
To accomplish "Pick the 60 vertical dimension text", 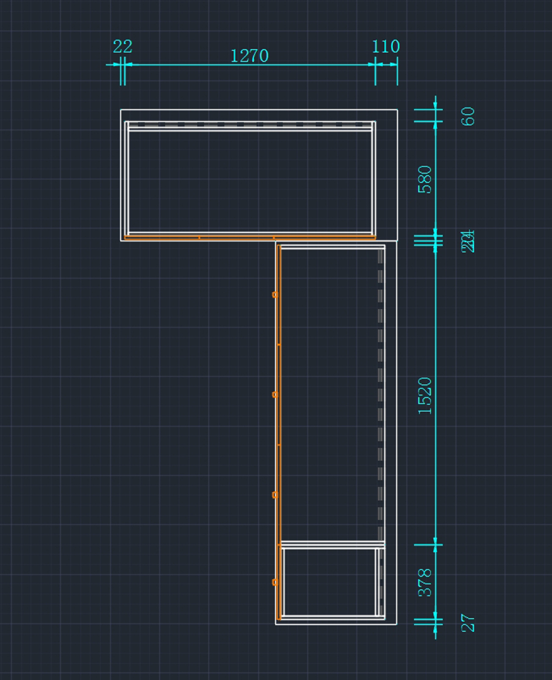I will (468, 116).
